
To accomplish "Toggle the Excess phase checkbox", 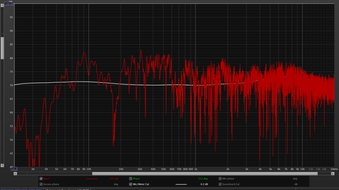I will [41, 184].
